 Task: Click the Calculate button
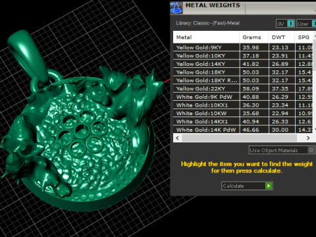[247, 186]
